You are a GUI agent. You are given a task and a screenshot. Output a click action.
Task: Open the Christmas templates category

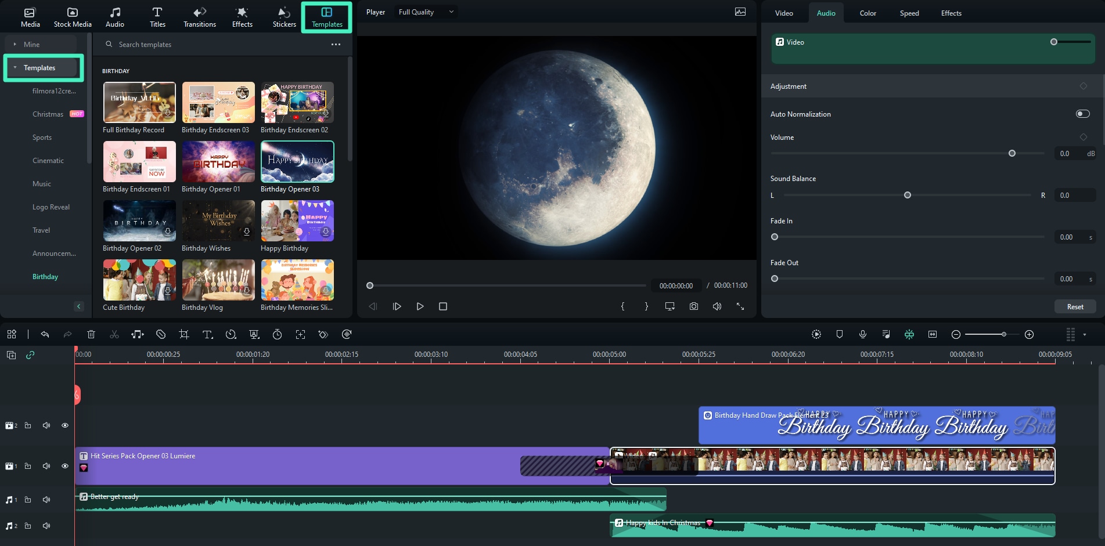pyautogui.click(x=48, y=114)
